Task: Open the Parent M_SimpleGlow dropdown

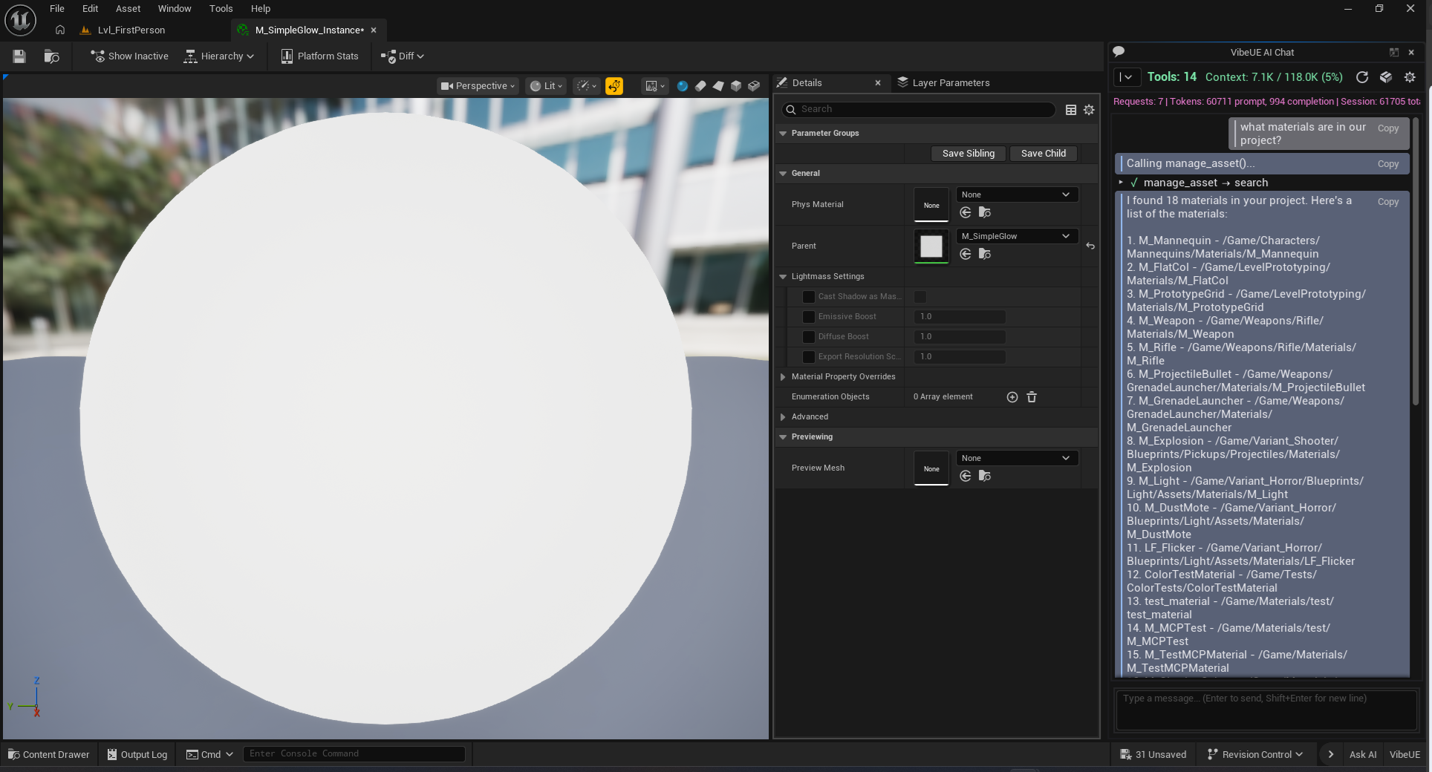Action: 1016,236
